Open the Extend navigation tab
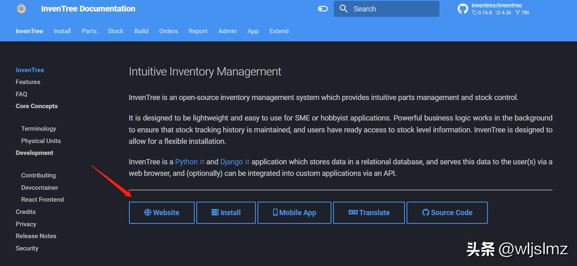577x266 pixels. pos(279,31)
